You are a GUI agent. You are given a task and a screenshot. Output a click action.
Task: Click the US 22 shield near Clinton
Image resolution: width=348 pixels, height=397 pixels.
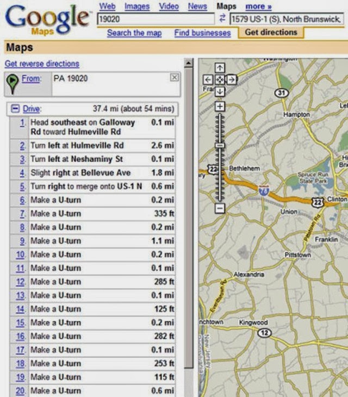[318, 202]
